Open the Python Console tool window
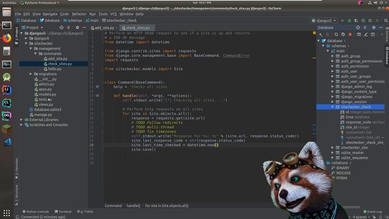389x219 pixels. click(36, 212)
